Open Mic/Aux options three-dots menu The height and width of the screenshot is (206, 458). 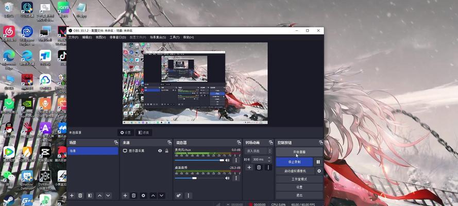click(x=236, y=160)
